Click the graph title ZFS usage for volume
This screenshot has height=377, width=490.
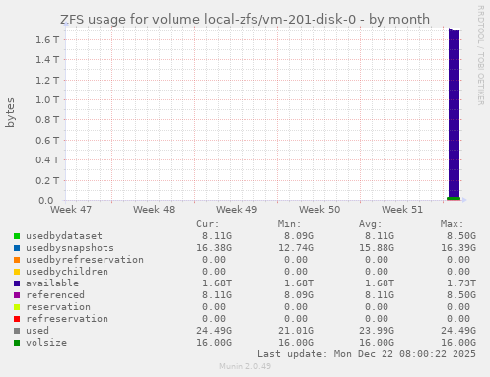coord(245,20)
